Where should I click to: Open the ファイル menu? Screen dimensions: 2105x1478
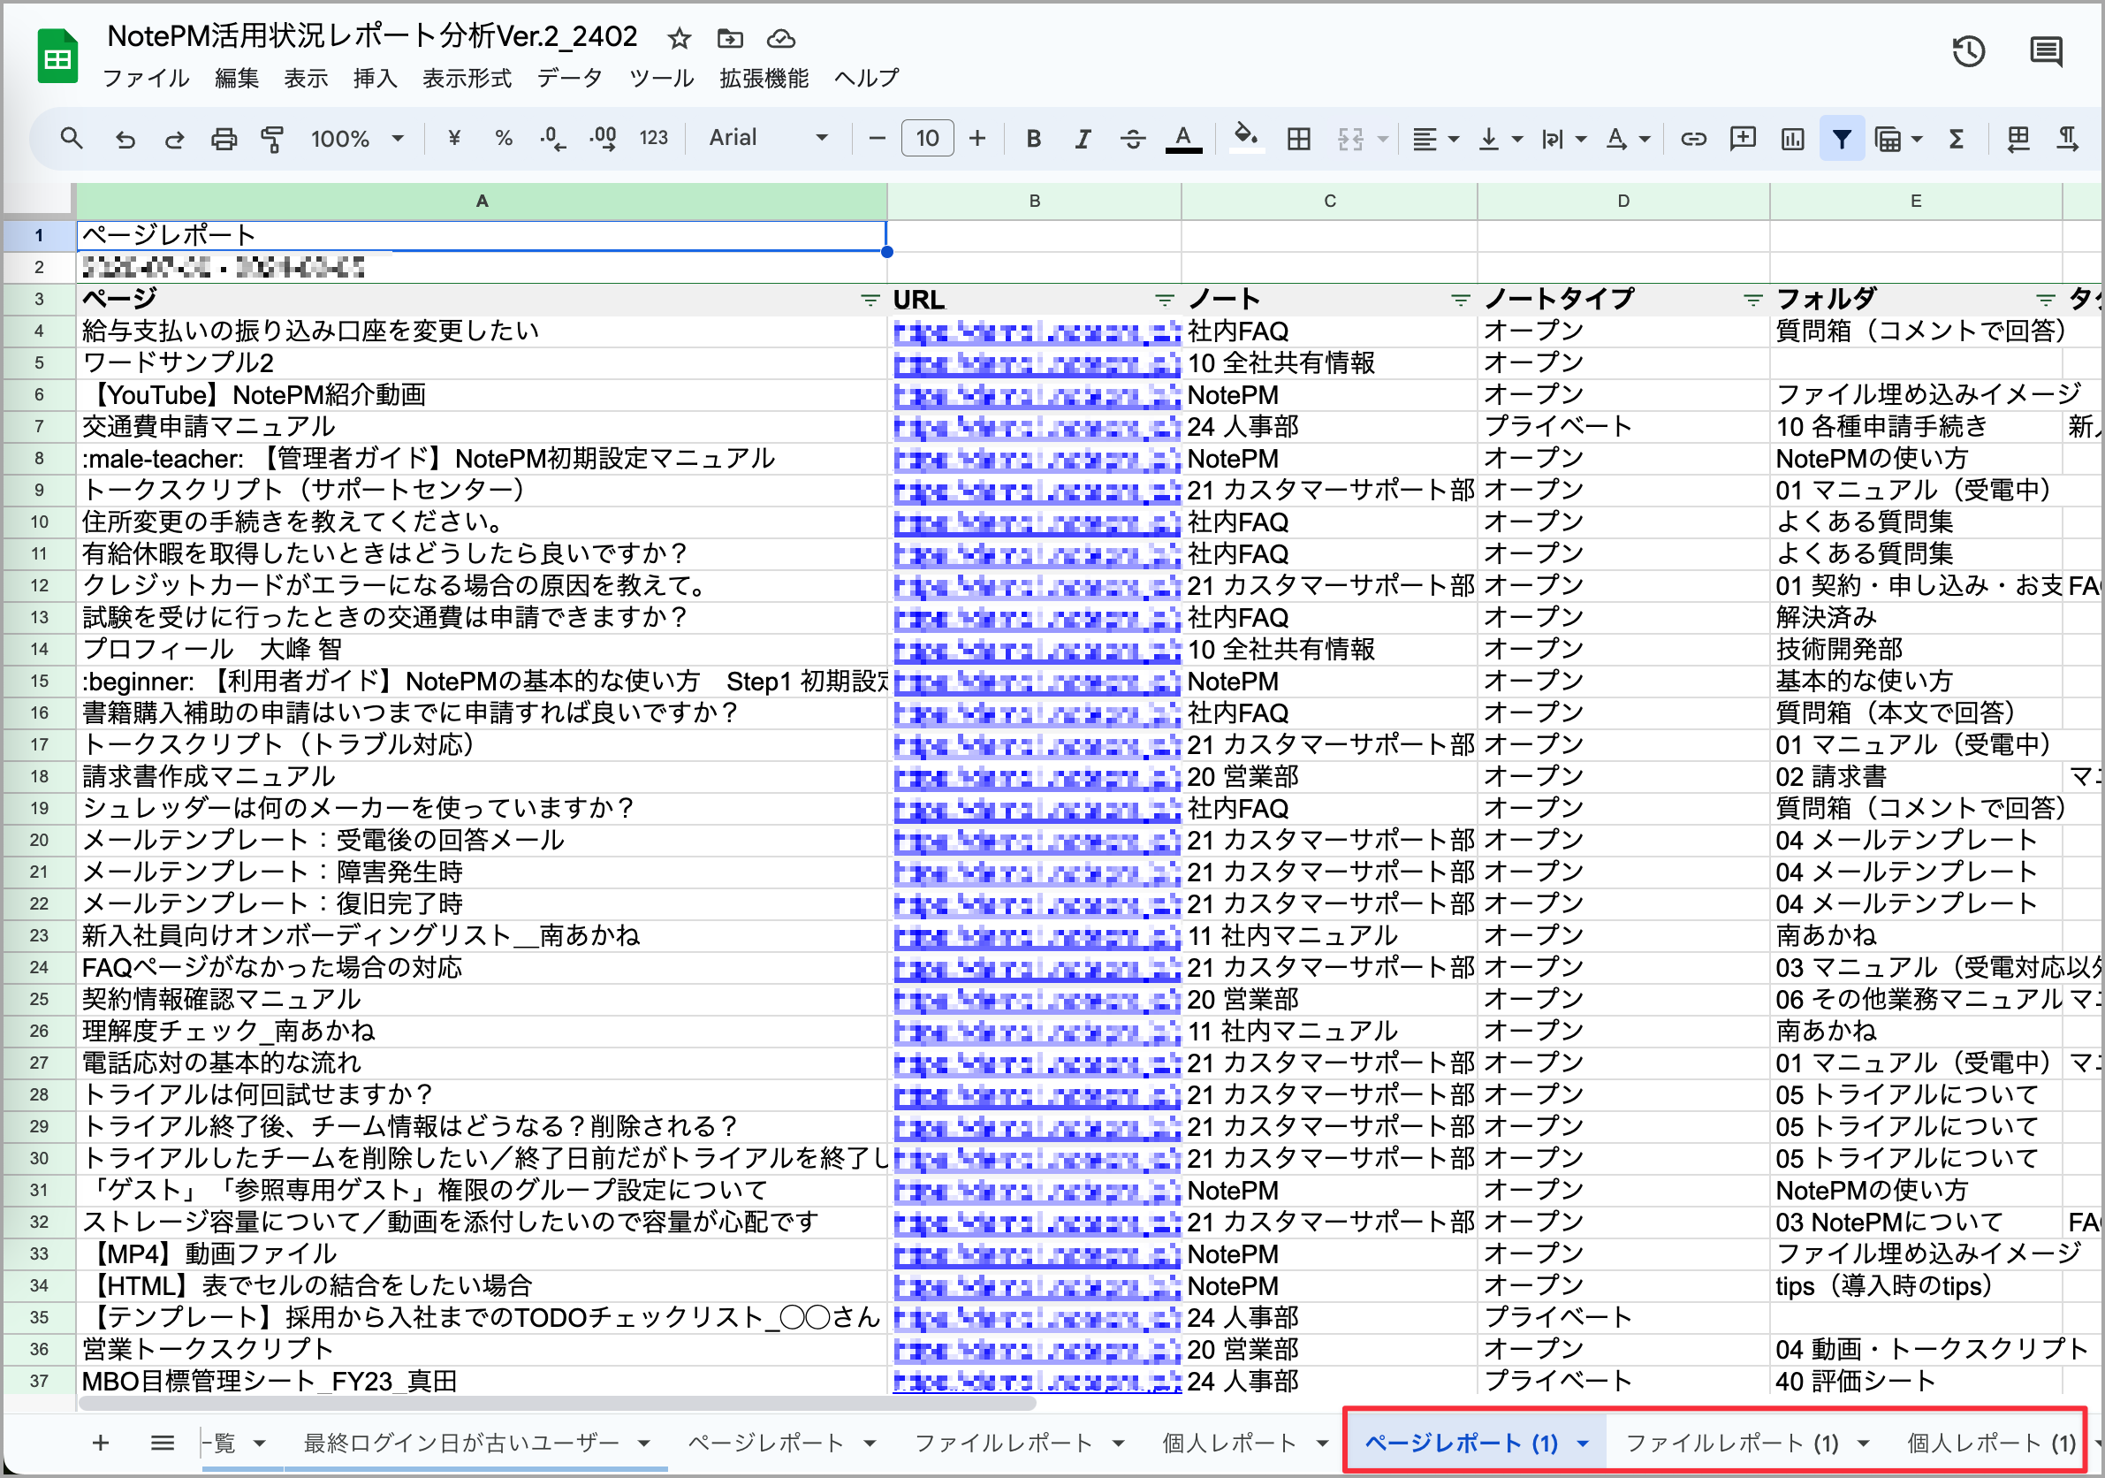(145, 79)
